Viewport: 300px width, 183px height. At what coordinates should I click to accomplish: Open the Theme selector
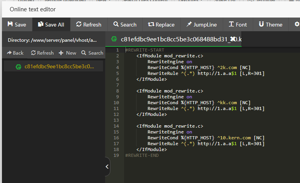[x=270, y=25]
